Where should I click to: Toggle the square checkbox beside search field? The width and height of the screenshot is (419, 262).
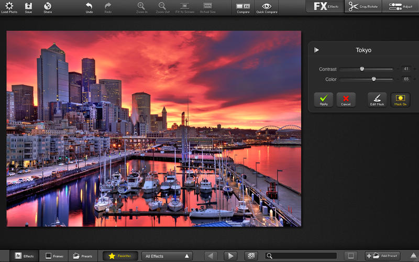point(351,256)
